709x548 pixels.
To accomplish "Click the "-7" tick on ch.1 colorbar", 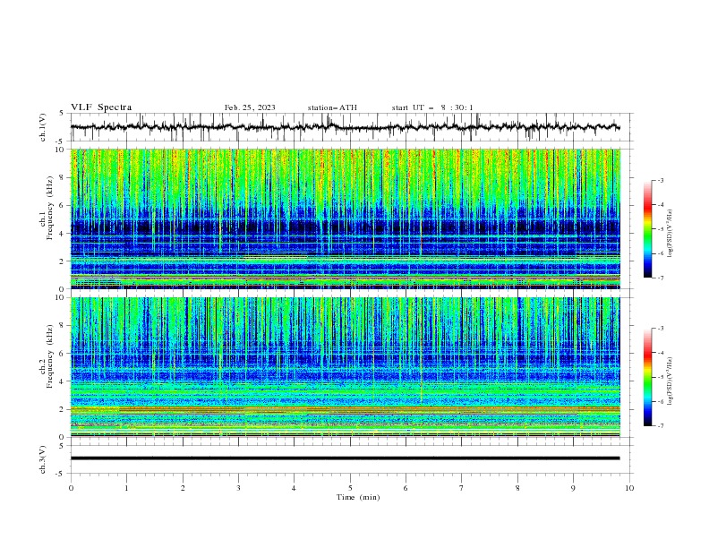I will point(661,278).
